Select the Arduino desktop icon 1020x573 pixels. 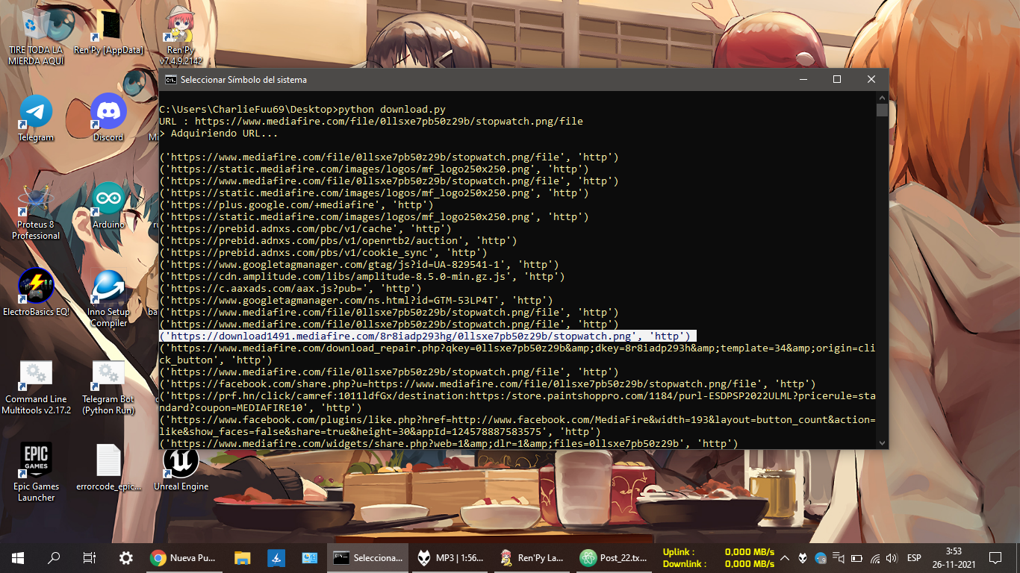(x=108, y=199)
